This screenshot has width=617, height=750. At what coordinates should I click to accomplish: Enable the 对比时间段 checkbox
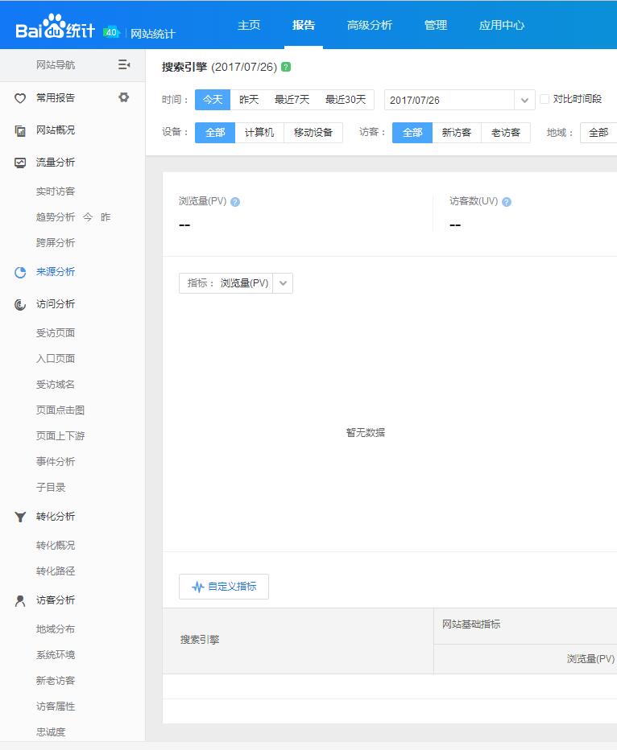coord(545,99)
